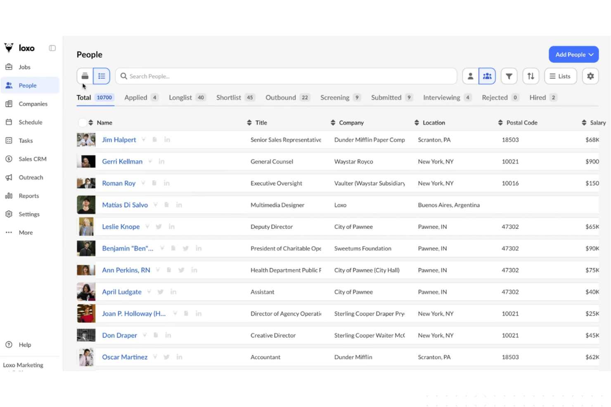Open Oscar Martinez's Twitter icon
The width and height of the screenshot is (611, 407).
167,357
